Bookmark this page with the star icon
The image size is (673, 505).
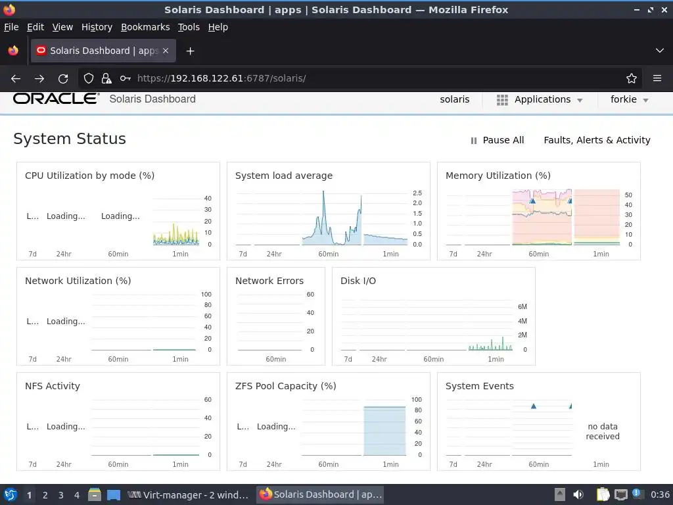632,78
